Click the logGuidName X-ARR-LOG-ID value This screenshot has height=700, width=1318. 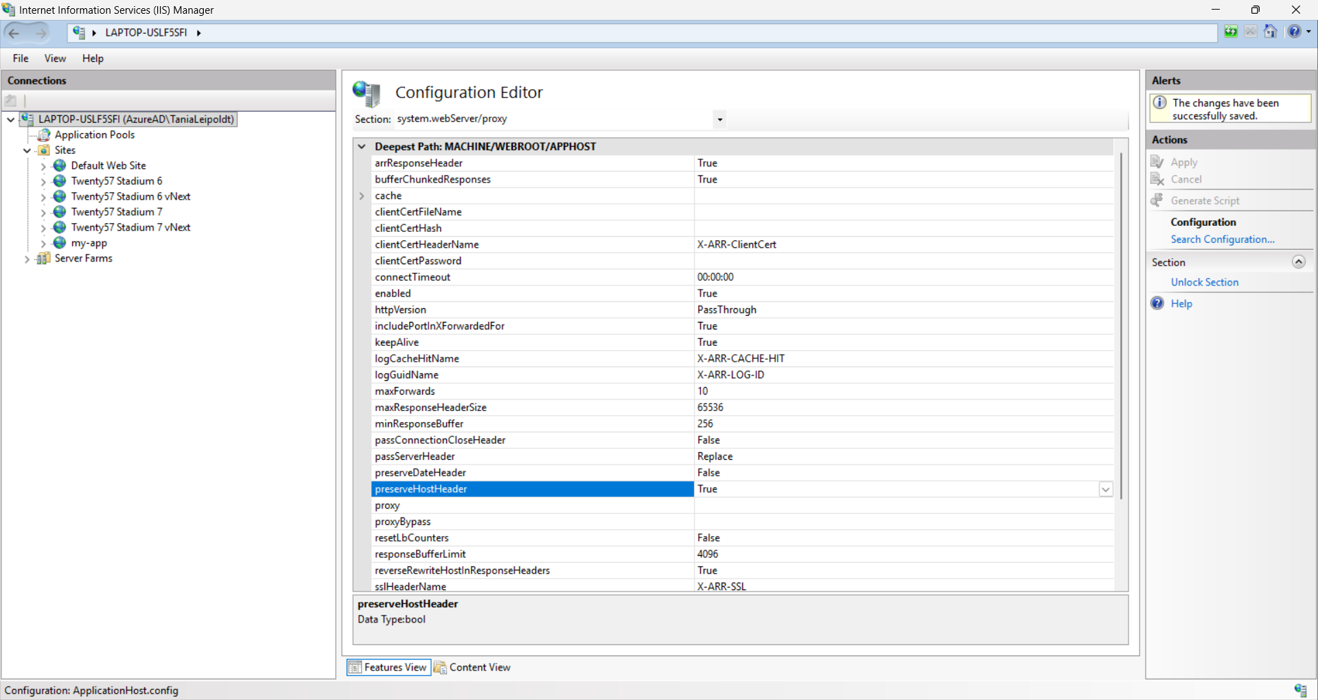coord(730,375)
